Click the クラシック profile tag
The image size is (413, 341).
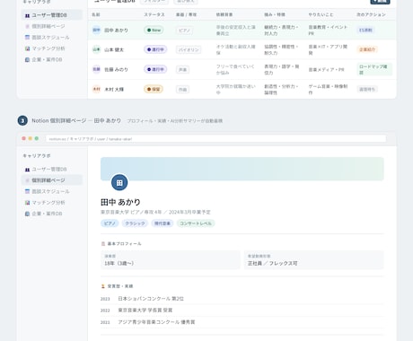[135, 223]
